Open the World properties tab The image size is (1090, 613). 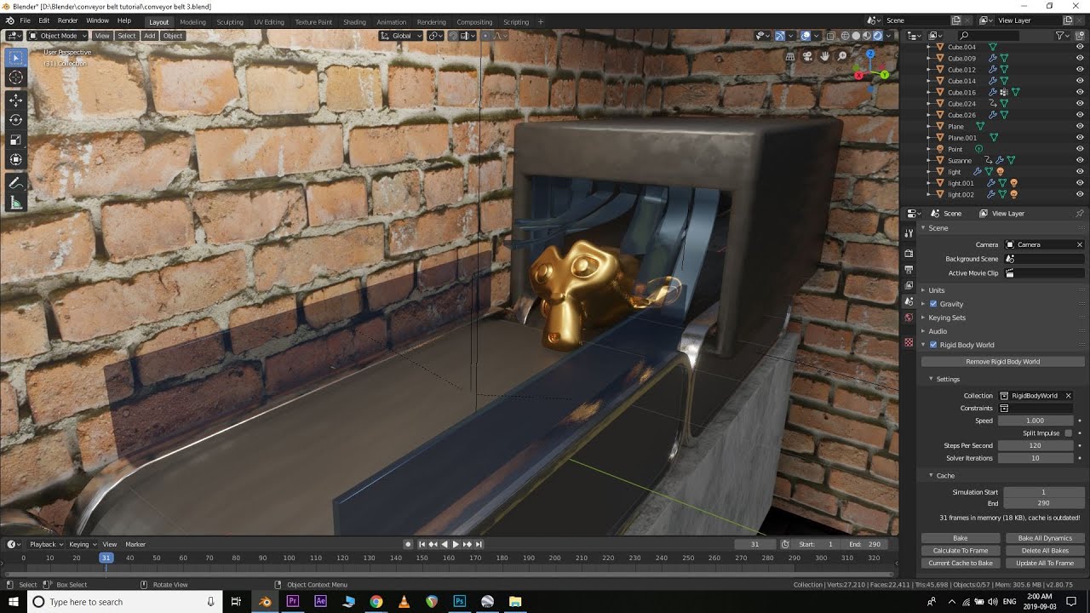pos(909,318)
